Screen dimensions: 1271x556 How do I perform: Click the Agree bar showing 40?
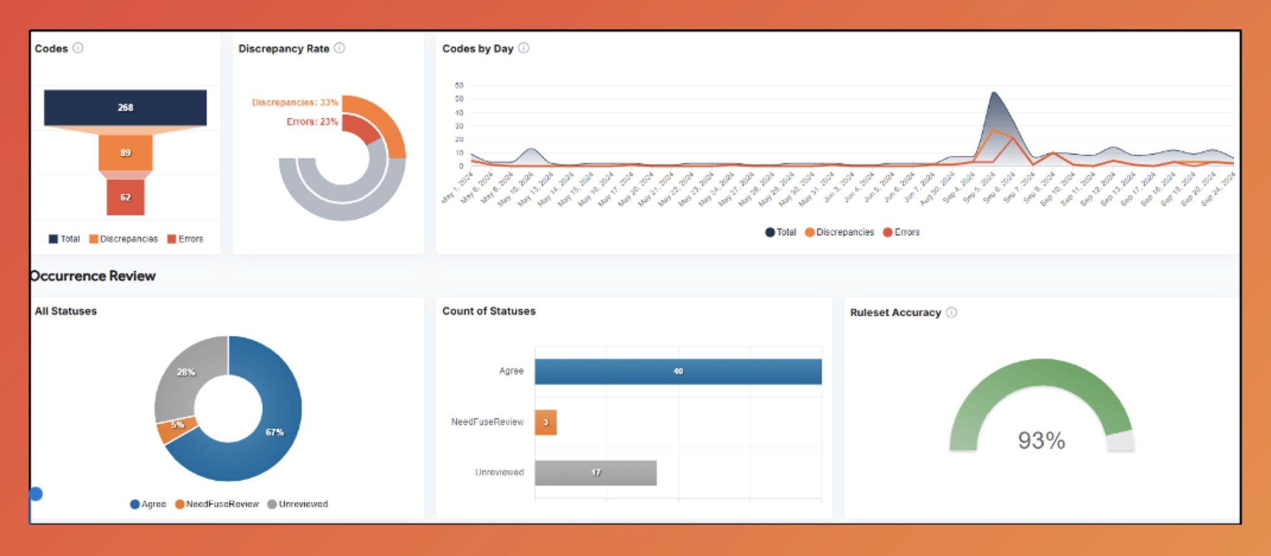point(678,371)
